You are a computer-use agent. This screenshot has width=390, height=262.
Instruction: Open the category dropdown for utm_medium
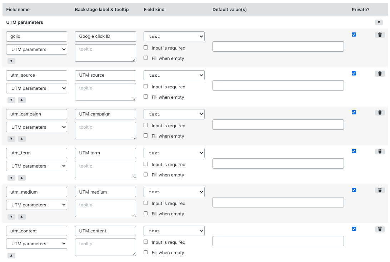(x=36, y=205)
